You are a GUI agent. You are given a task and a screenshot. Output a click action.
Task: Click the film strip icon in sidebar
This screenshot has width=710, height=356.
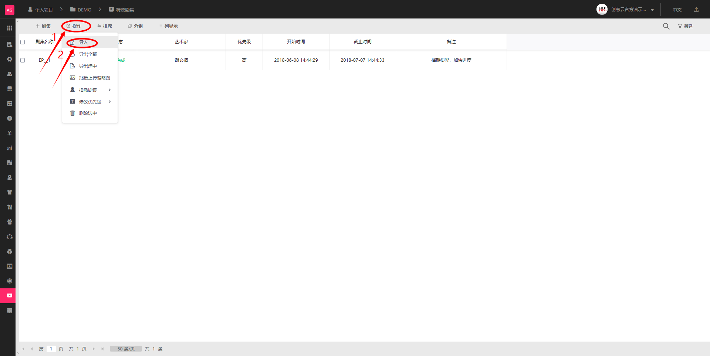click(10, 311)
